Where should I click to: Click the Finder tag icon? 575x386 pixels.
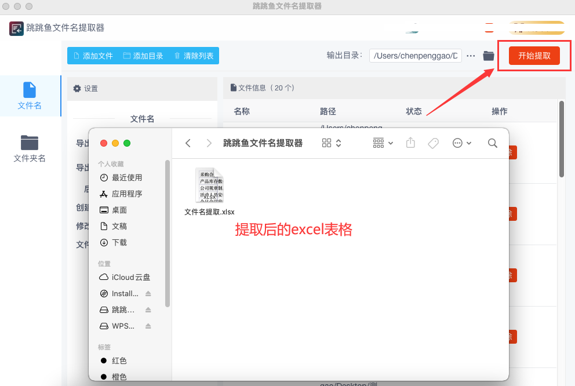tap(433, 143)
